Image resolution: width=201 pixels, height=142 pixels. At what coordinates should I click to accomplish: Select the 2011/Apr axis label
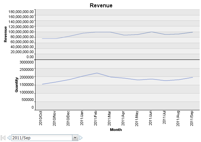point(123,118)
